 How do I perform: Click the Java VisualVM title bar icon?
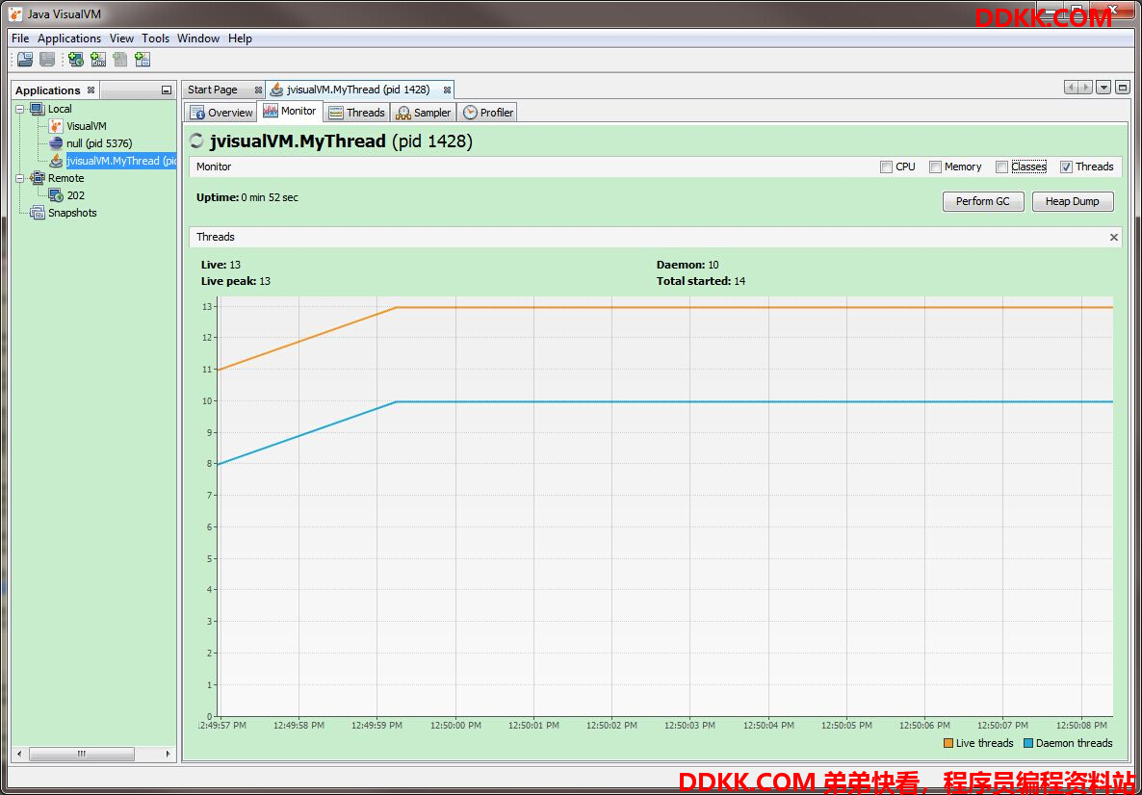pos(15,14)
